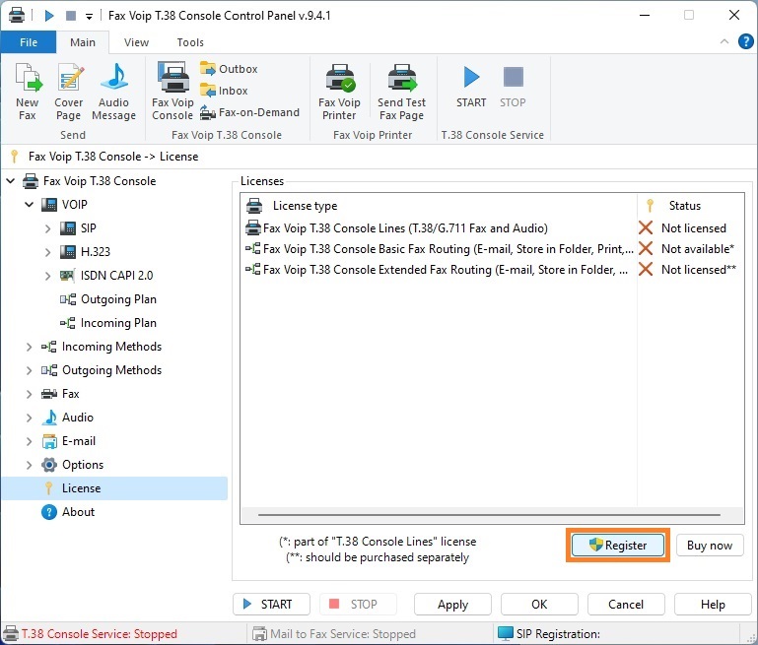758x645 pixels.
Task: Open the Inbox folder
Action: 224,91
